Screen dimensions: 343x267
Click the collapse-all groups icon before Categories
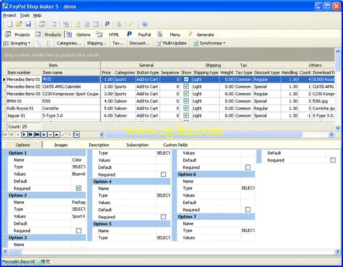[48, 43]
